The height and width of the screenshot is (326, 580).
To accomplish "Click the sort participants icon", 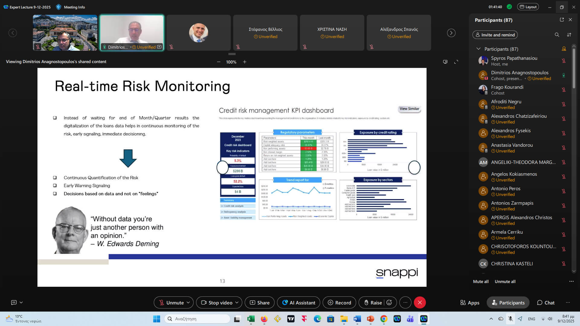I will click(x=569, y=35).
